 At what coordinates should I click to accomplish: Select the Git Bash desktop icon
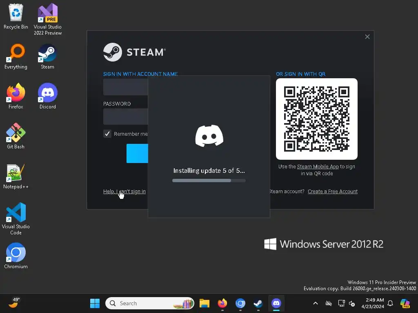tap(16, 136)
